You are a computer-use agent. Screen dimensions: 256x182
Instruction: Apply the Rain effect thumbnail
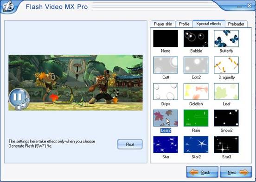click(x=196, y=118)
